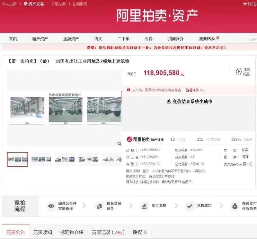Go to 首页 in navigation bar
This screenshot has height=239, width=257.
point(13,39)
